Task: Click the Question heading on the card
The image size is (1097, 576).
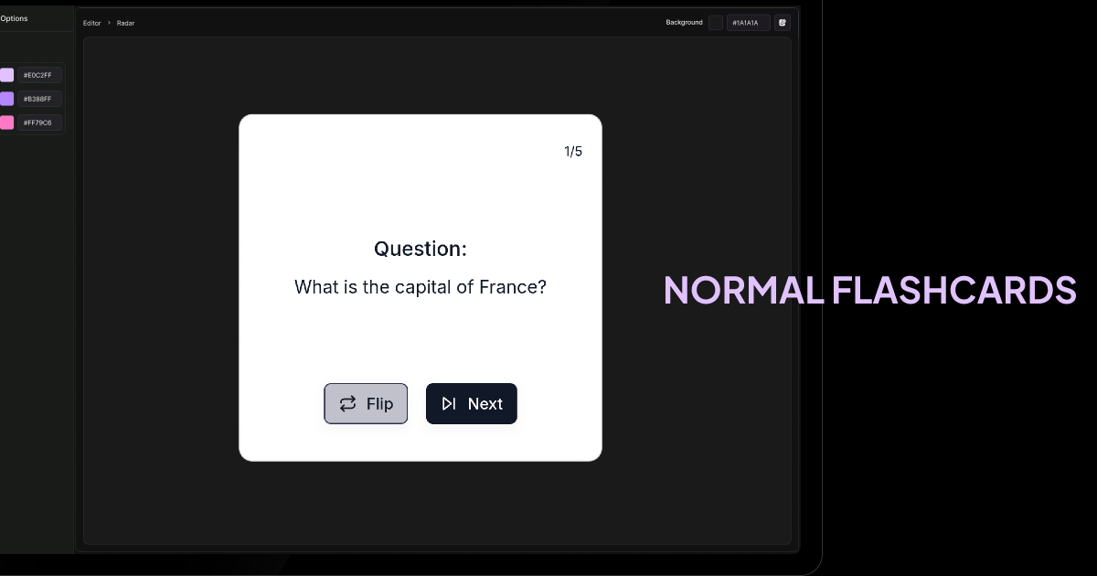Action: tap(420, 248)
